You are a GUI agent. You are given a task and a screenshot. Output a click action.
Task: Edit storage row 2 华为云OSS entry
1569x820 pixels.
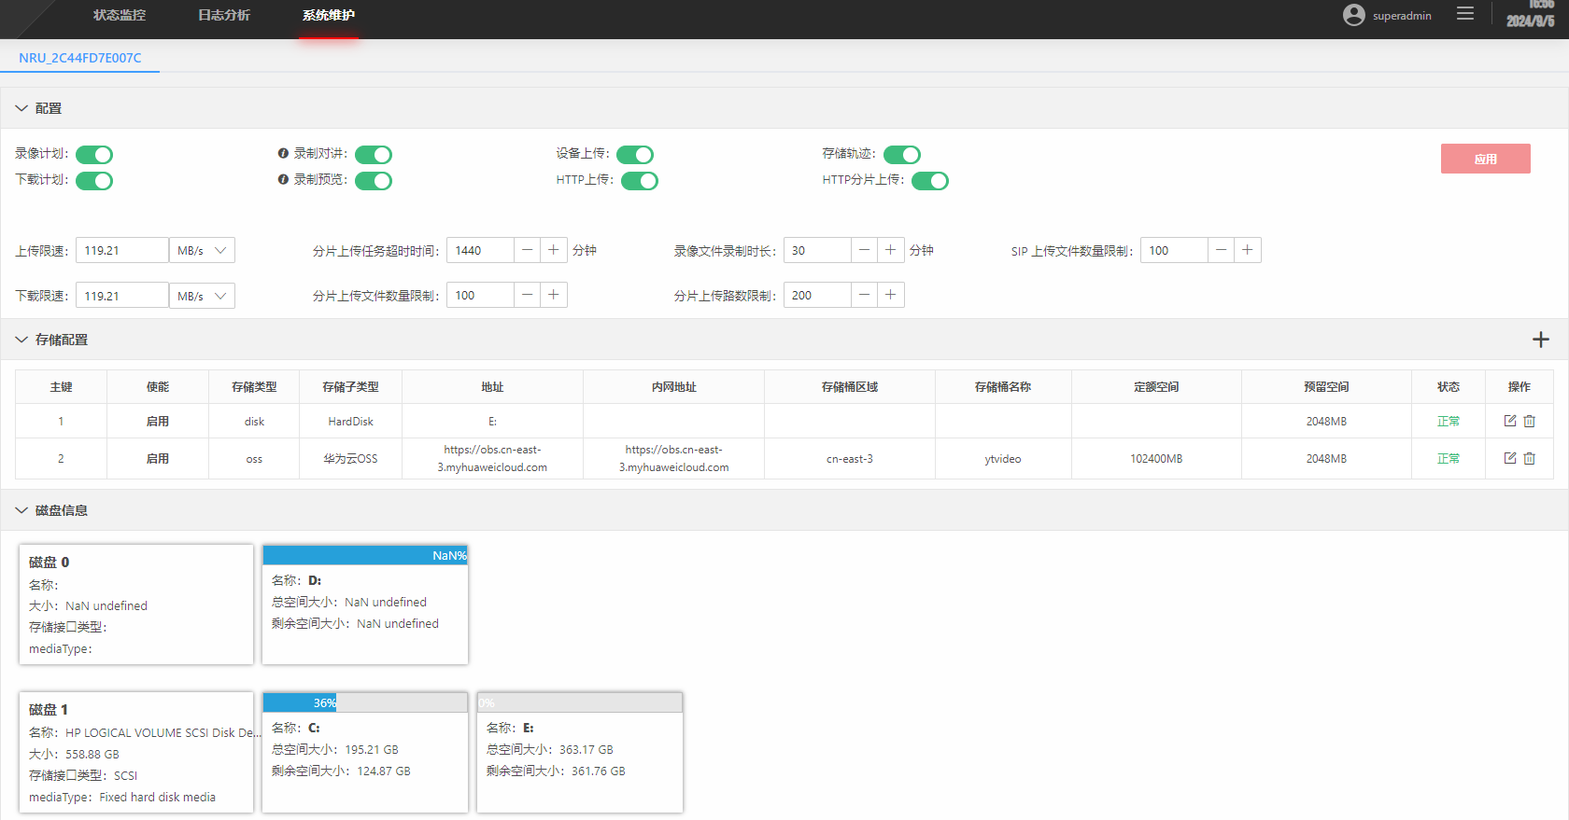coord(1510,458)
